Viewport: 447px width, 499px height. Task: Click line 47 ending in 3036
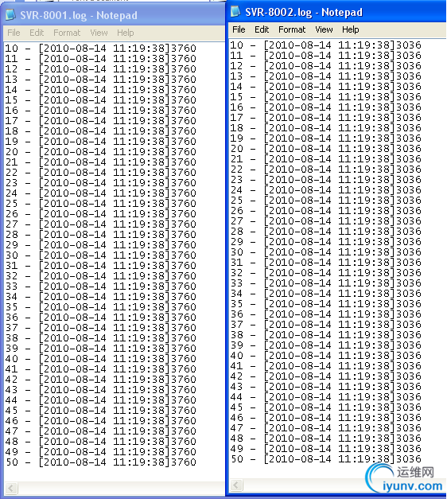pyautogui.click(x=326, y=427)
